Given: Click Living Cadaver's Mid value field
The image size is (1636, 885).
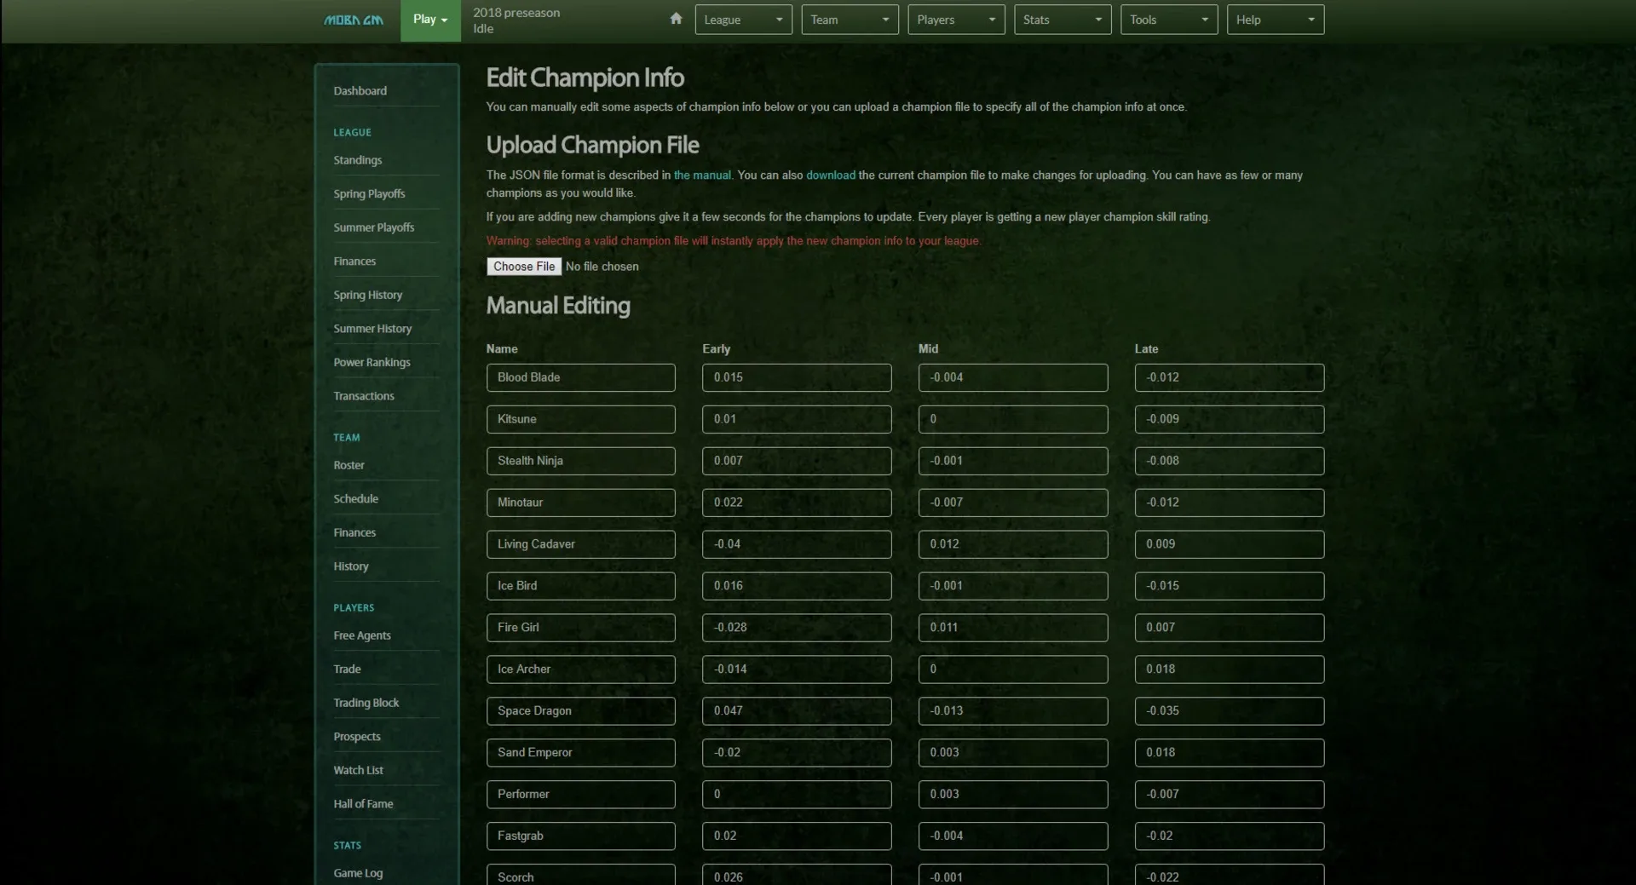Looking at the screenshot, I should click(1012, 544).
